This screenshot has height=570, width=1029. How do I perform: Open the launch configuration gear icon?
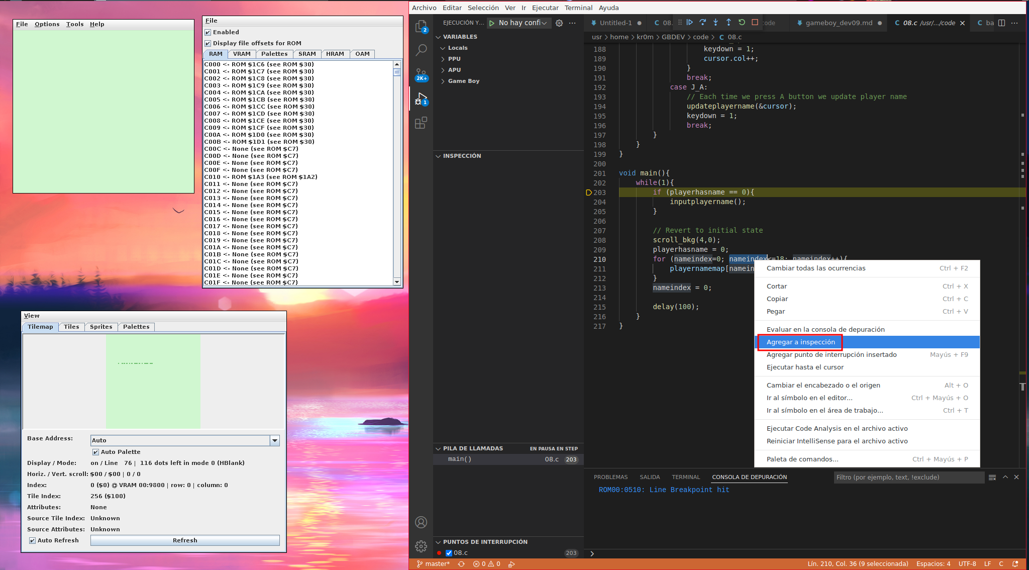559,23
